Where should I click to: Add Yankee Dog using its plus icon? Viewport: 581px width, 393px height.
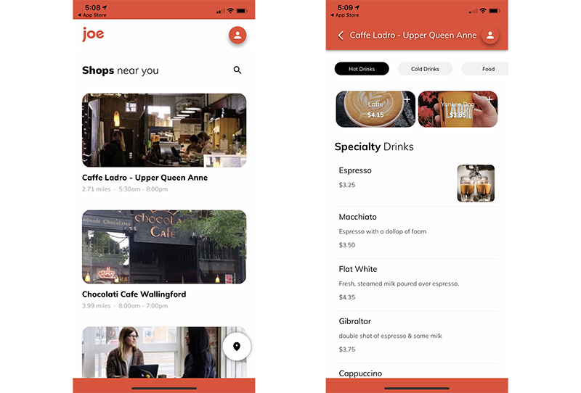coord(489,99)
